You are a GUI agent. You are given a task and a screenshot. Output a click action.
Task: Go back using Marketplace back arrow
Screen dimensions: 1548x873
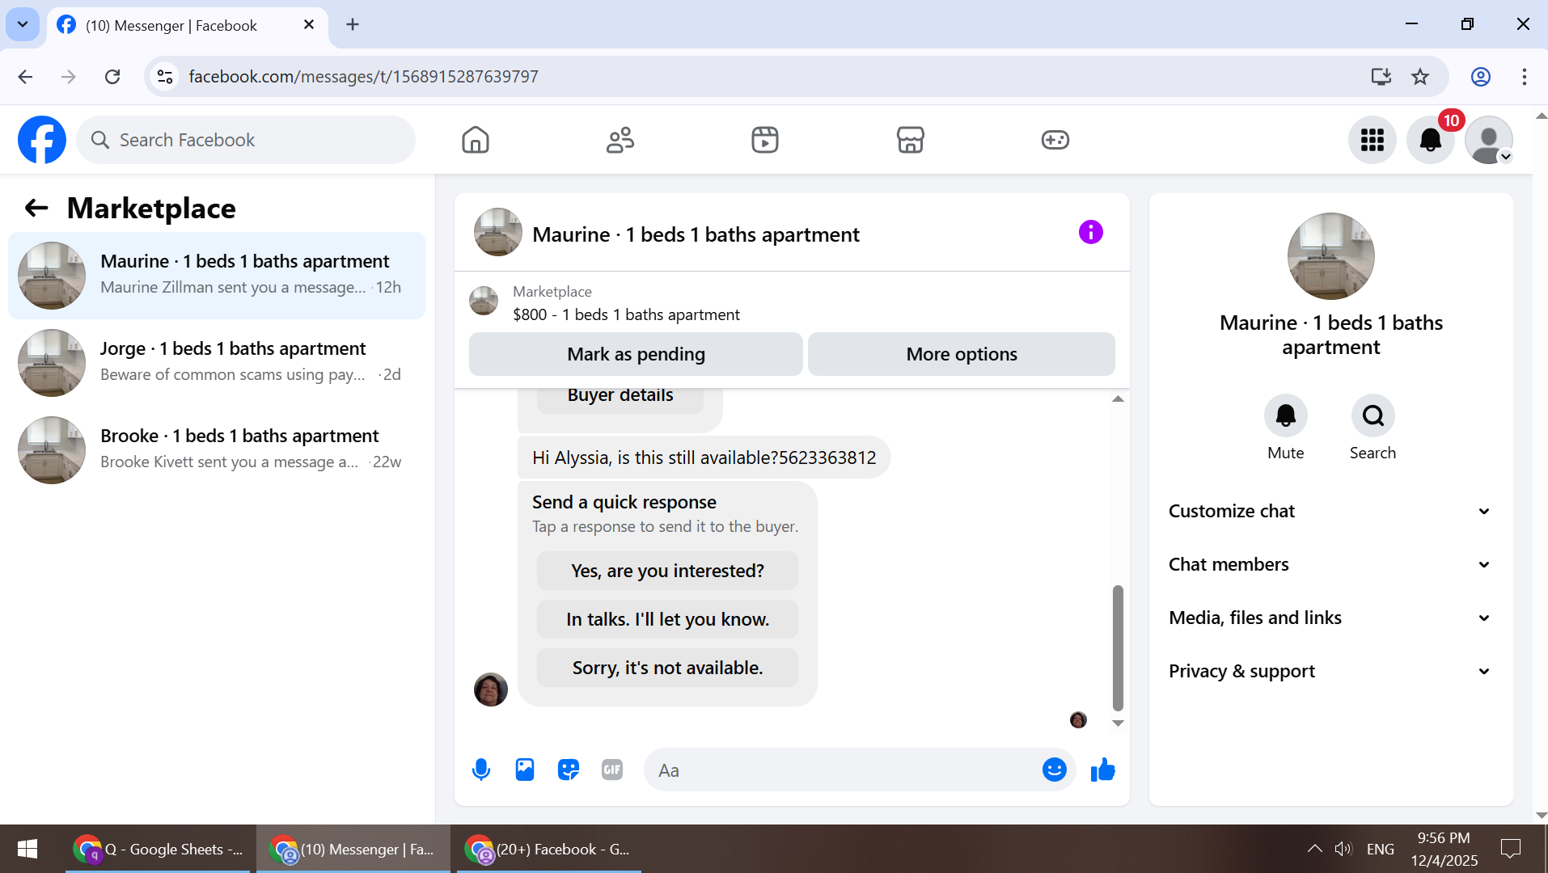36,208
